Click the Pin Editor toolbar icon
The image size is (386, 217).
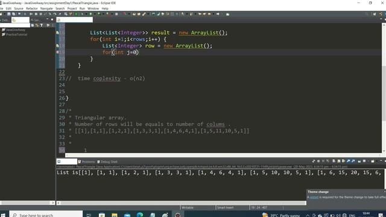pos(228,14)
